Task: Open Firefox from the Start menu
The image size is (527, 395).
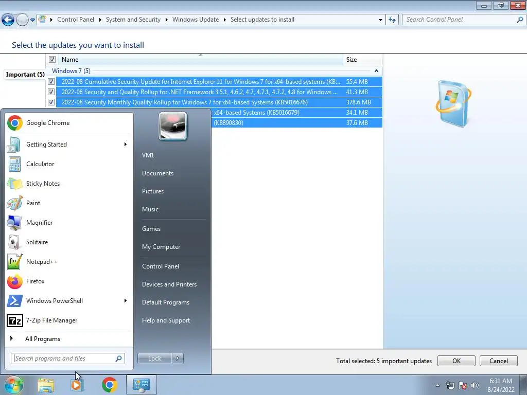Action: click(69, 281)
